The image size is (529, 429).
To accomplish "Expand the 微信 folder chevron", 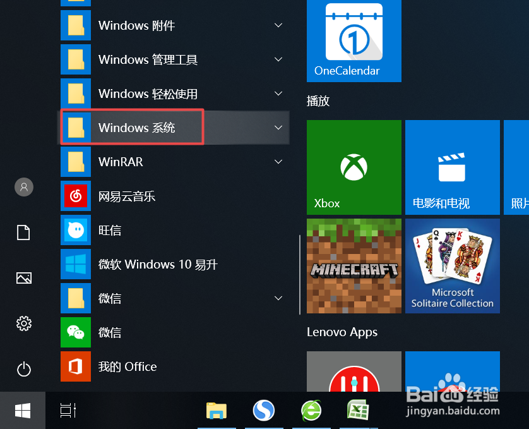I will click(x=278, y=298).
